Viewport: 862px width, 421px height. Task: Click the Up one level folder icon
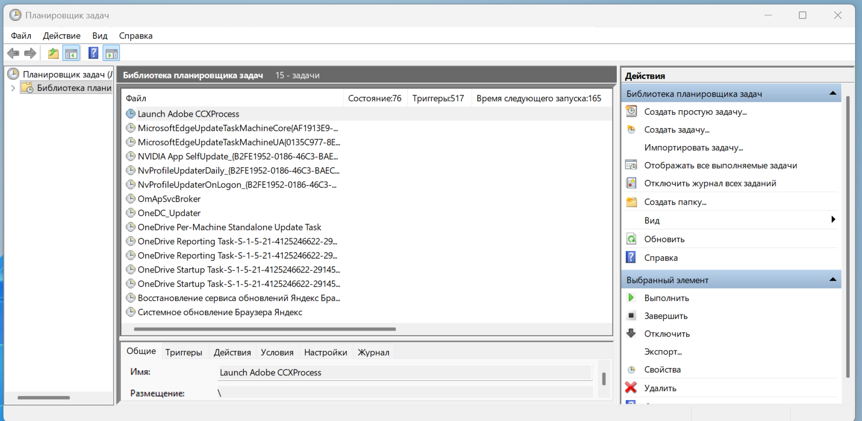pyautogui.click(x=53, y=53)
